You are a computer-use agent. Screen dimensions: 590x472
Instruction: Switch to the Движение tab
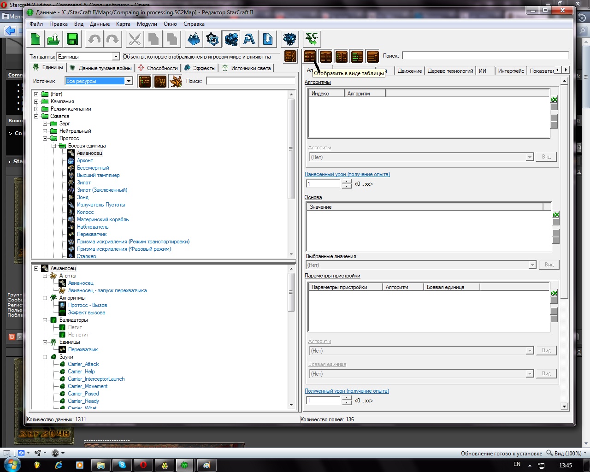click(x=410, y=71)
